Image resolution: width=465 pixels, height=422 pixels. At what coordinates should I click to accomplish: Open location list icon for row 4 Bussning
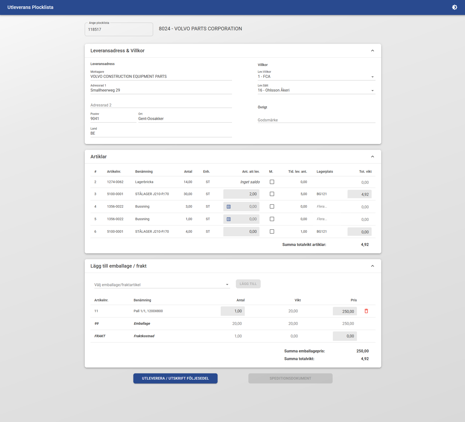[229, 207]
